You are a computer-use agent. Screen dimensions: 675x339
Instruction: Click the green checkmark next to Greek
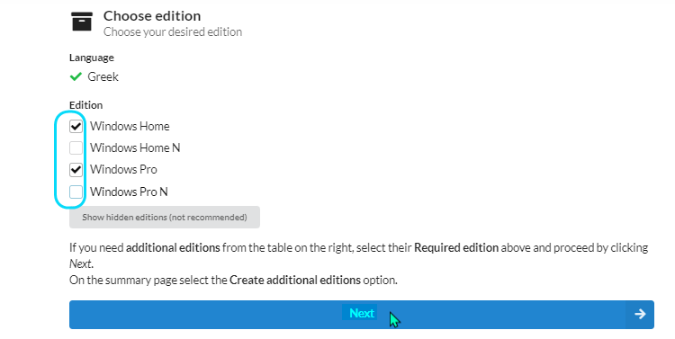click(x=76, y=76)
